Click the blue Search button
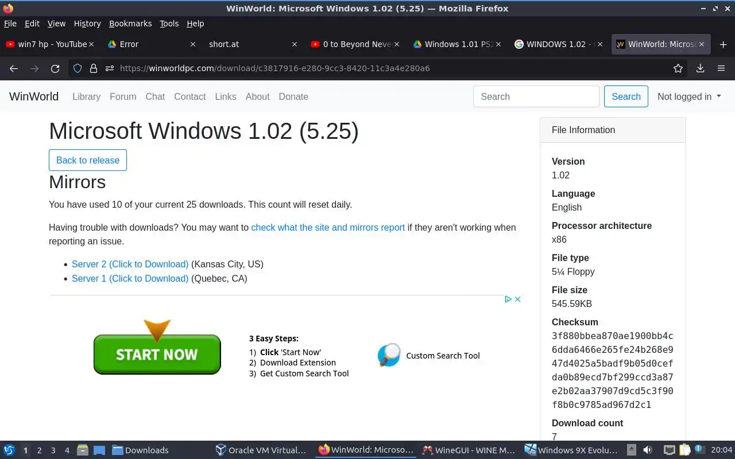 pyautogui.click(x=626, y=96)
